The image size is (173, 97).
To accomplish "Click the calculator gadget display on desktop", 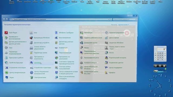I will (161, 49).
